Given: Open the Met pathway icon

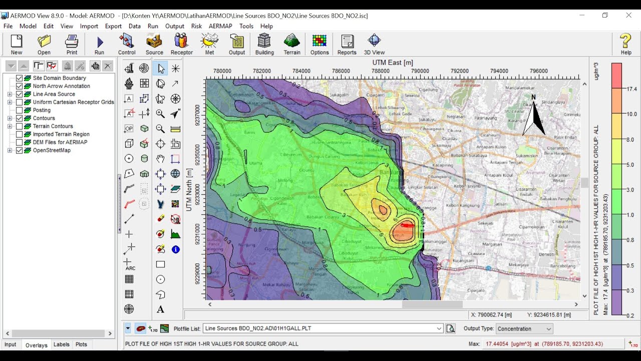Looking at the screenshot, I should (x=209, y=44).
